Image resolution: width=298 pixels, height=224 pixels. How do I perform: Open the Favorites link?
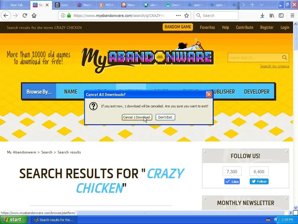(207, 27)
